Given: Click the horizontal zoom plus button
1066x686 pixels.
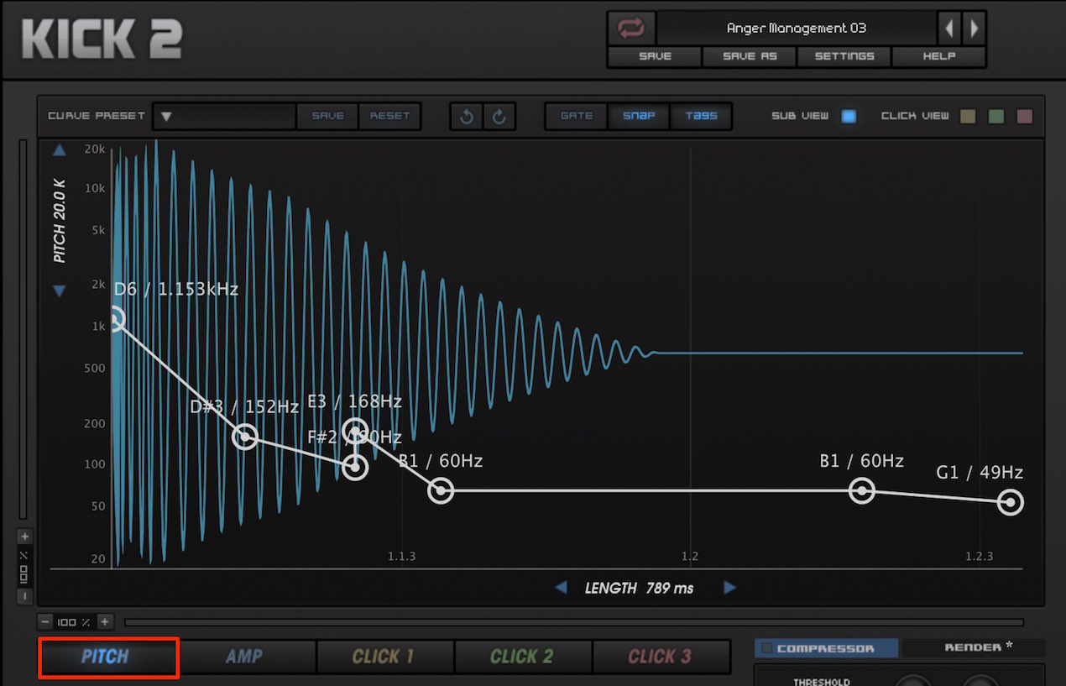Looking at the screenshot, I should (105, 622).
